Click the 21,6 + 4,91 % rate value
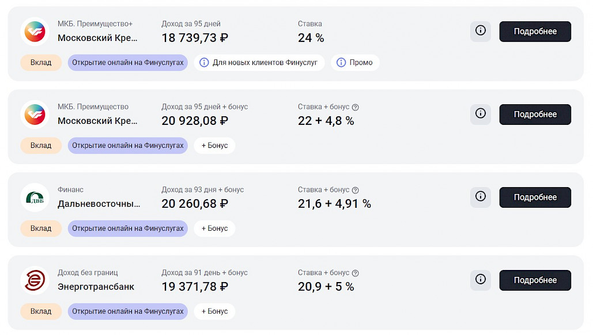This screenshot has height=335, width=593. 334,204
